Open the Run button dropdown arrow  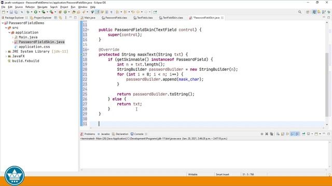click(39, 12)
